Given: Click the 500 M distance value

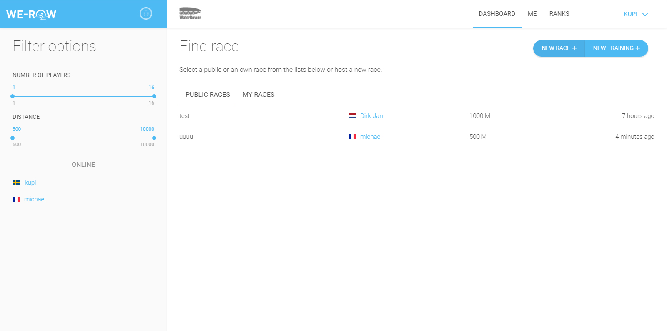Looking at the screenshot, I should [x=478, y=137].
